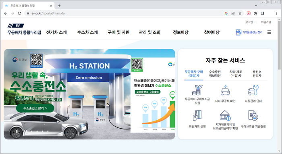
Task: Open the red extension icon
Action: [249, 13]
